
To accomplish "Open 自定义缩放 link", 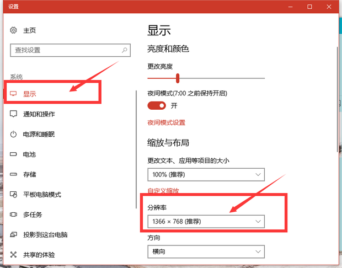I will point(163,191).
